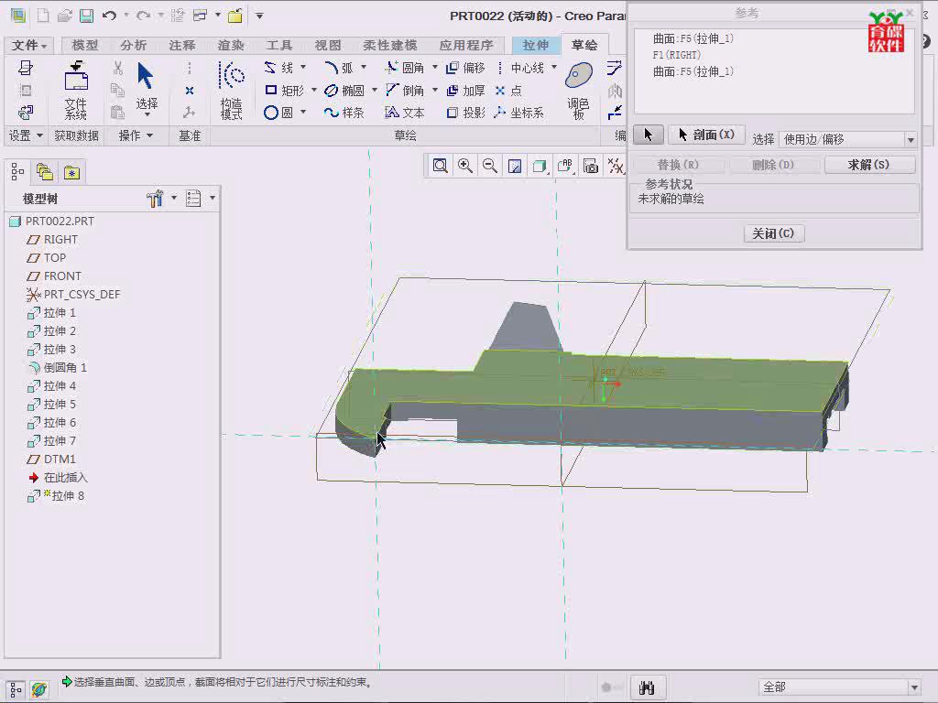
Task: Select PRT_CSYS_DEF in model tree
Action: pyautogui.click(x=73, y=294)
